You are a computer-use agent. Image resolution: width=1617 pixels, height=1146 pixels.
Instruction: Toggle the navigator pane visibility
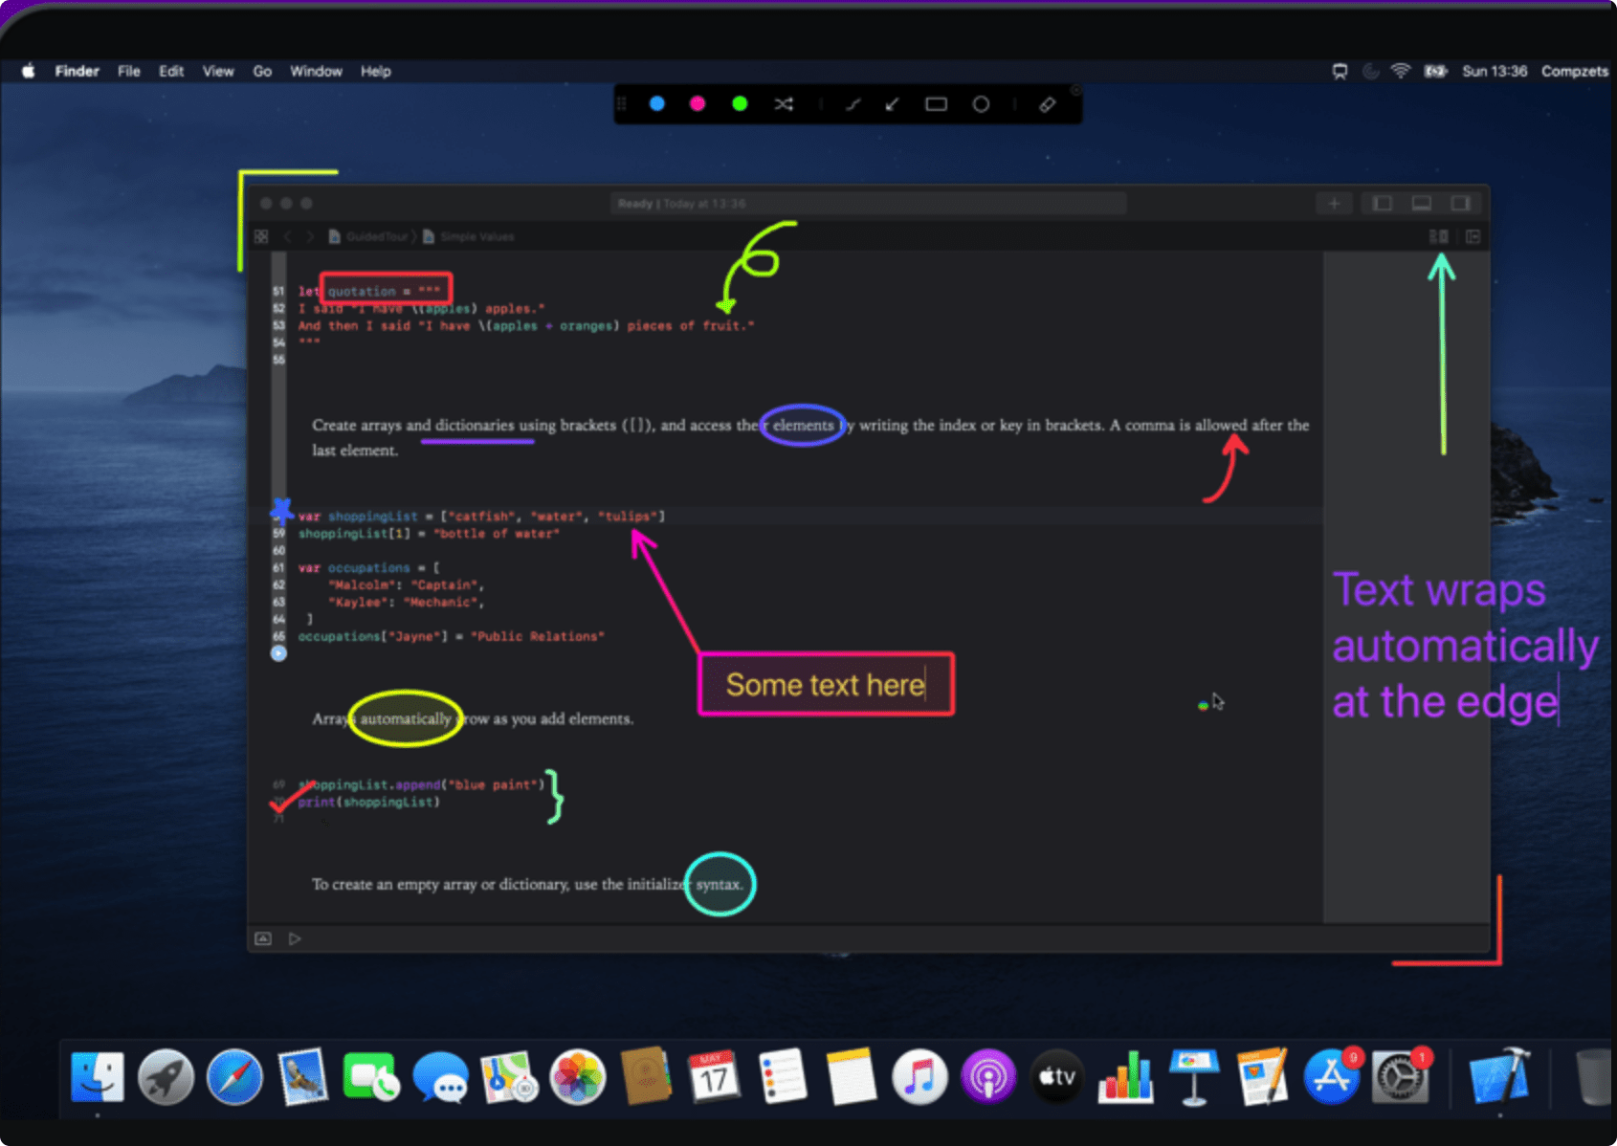pos(1381,203)
